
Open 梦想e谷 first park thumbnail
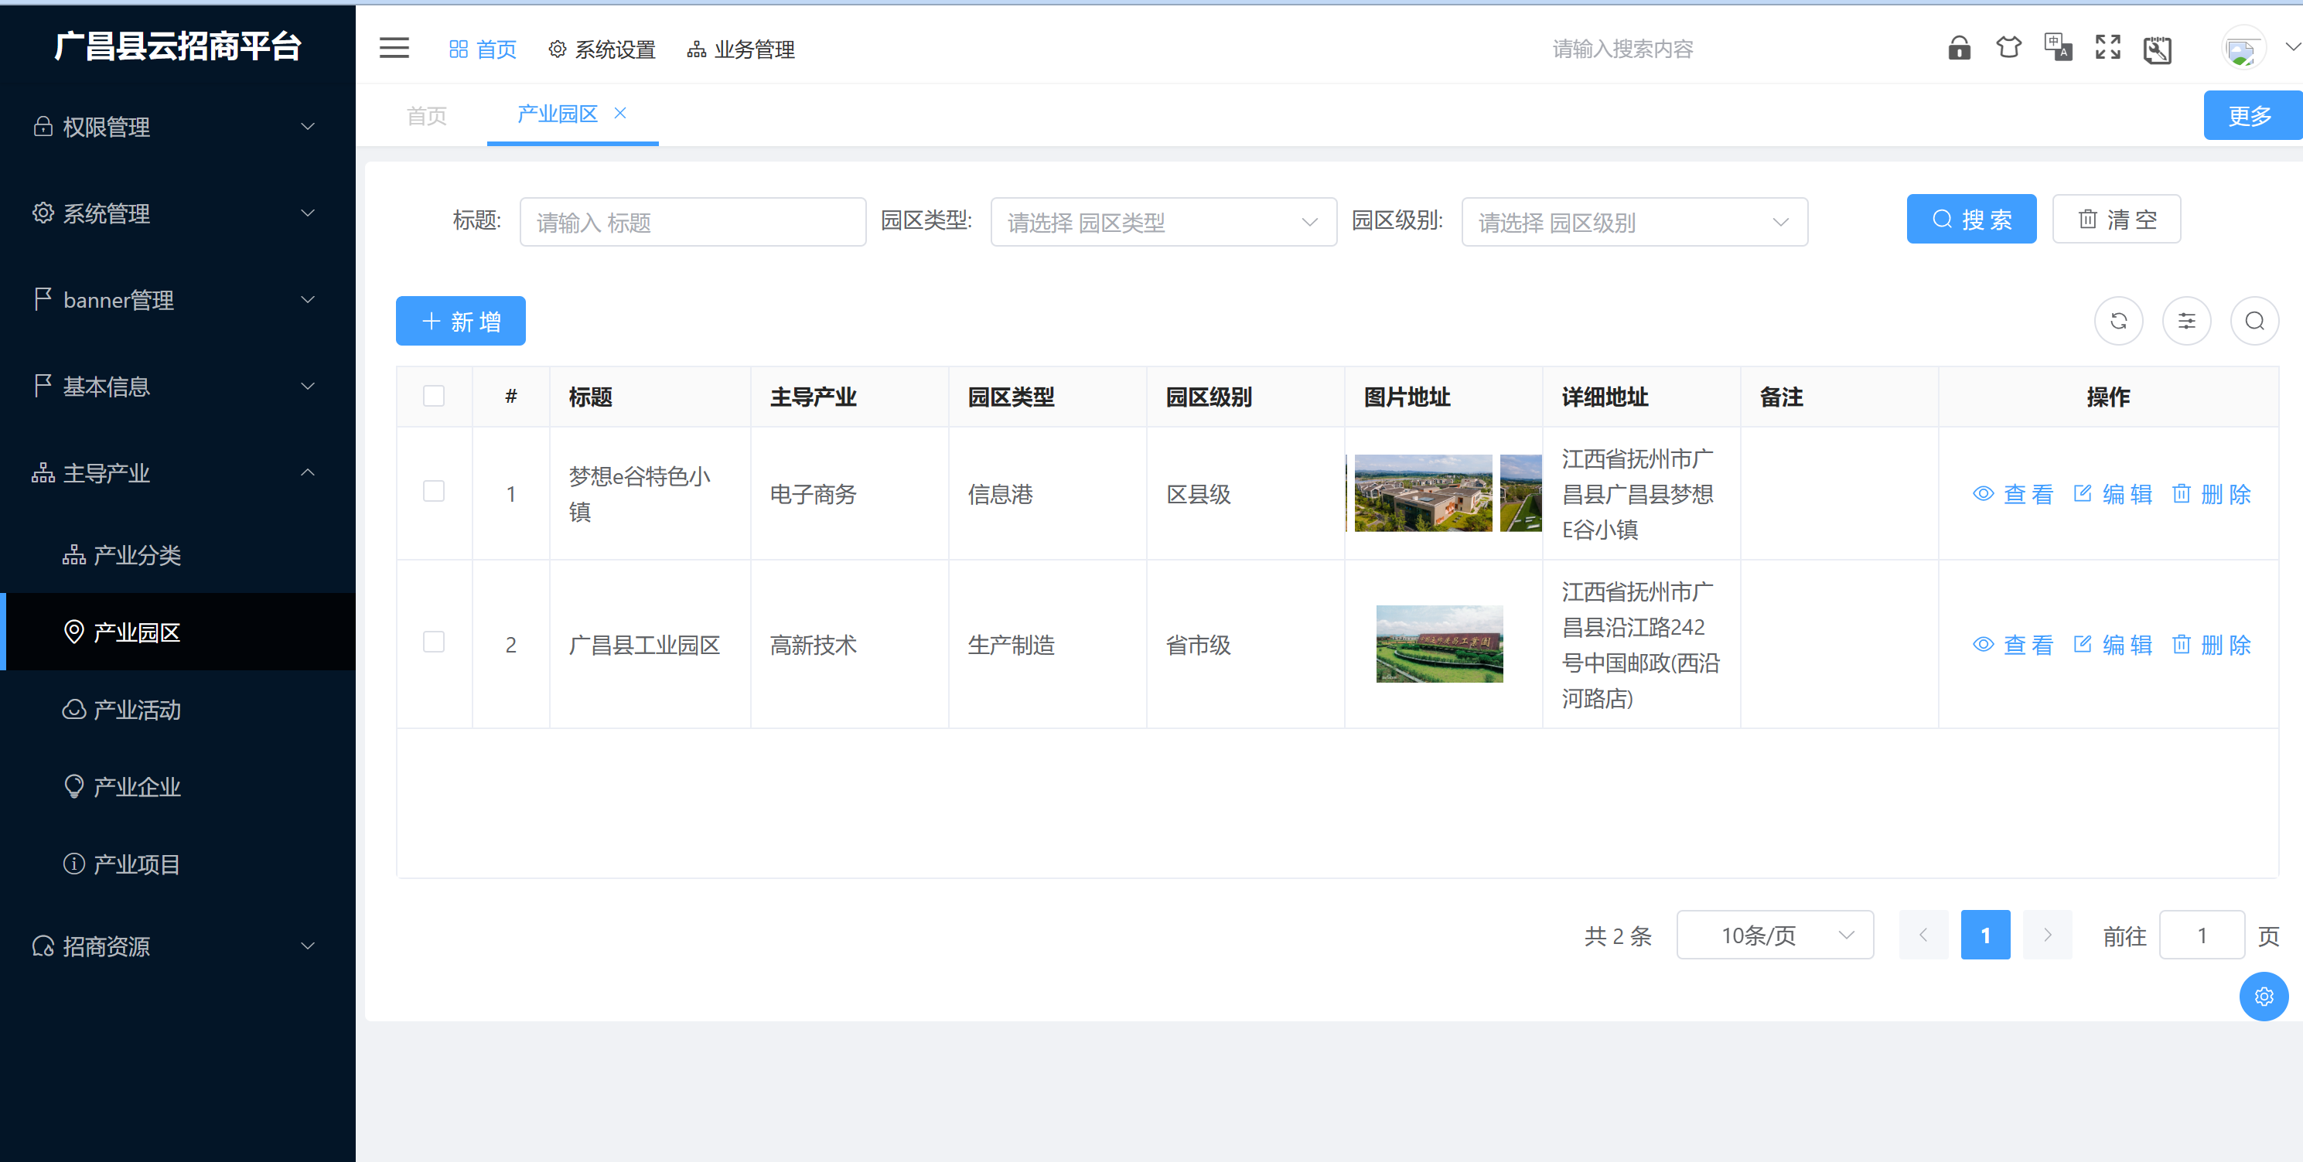(x=1422, y=493)
